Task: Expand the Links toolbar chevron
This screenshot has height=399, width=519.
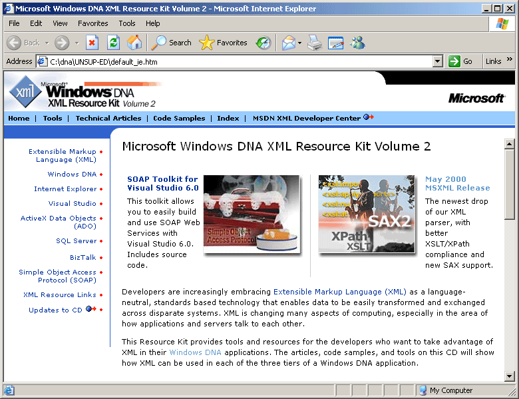Action: click(510, 59)
